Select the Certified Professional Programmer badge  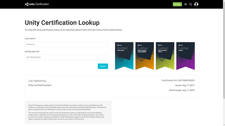[x=144, y=56]
